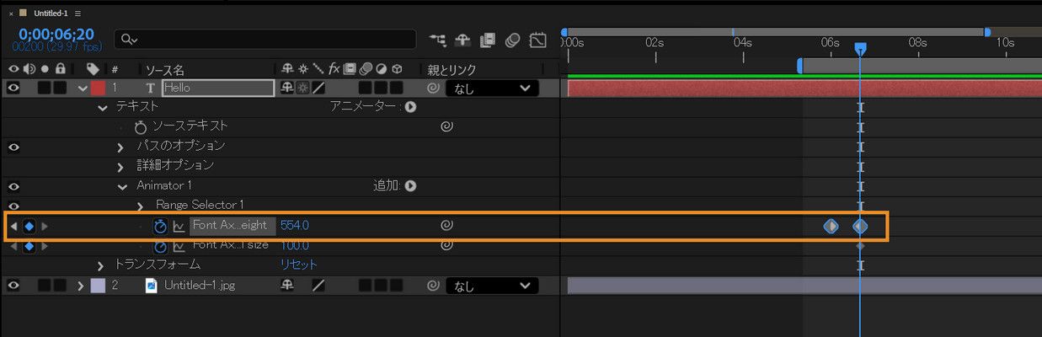Image resolution: width=1042 pixels, height=337 pixels.
Task: Expand the トランスフォーム group
Action: click(101, 265)
